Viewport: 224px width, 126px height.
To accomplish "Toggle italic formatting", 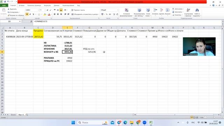I will pyautogui.click(x=30, y=14).
